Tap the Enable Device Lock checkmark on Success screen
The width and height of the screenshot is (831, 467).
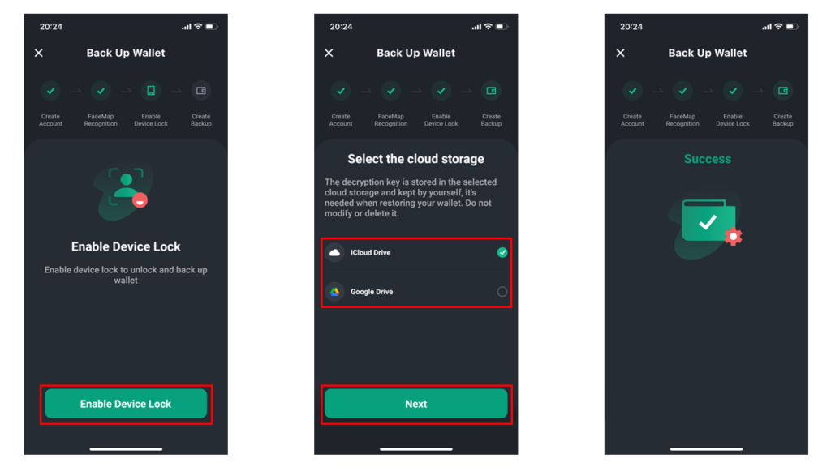[733, 91]
